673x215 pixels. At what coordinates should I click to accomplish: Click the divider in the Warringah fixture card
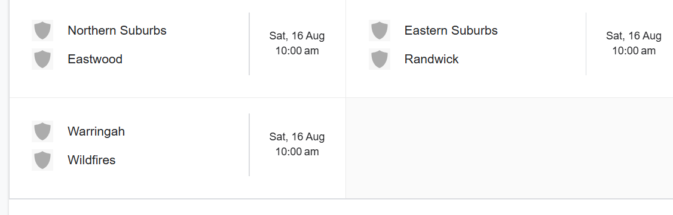tap(249, 145)
